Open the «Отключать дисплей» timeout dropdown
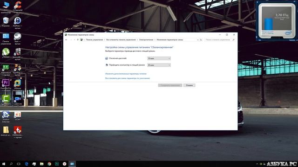Screen dimensions: 298x167 coord(159,58)
